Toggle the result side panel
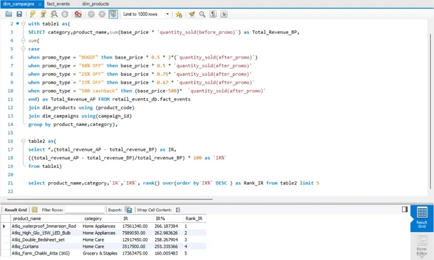Screen dimensions: 434x260 point(405,209)
